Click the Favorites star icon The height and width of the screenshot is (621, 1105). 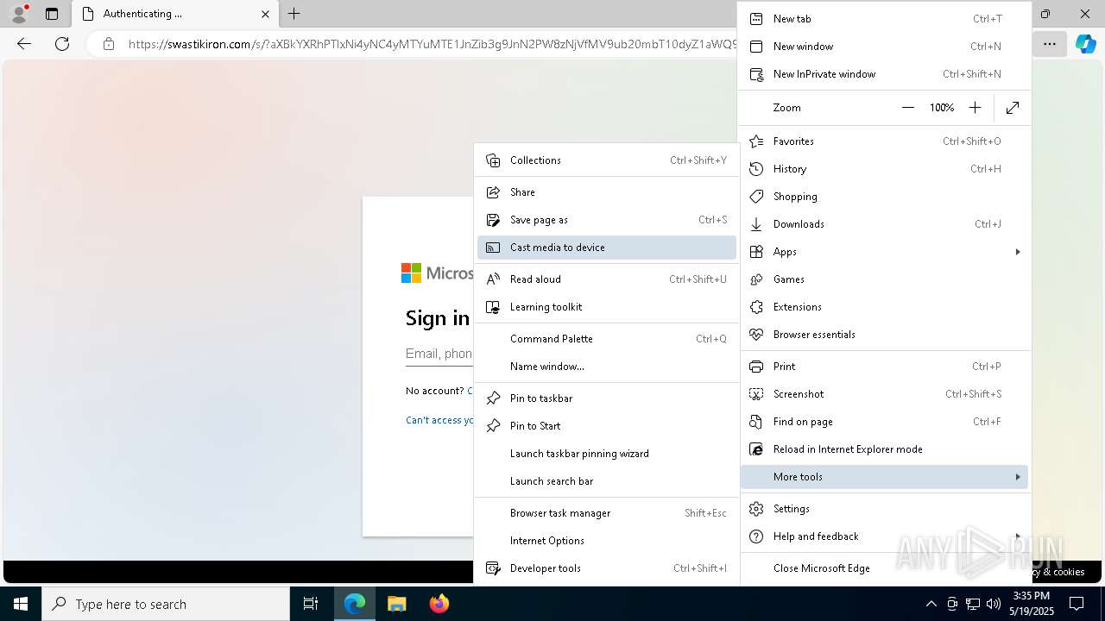pyautogui.click(x=756, y=141)
